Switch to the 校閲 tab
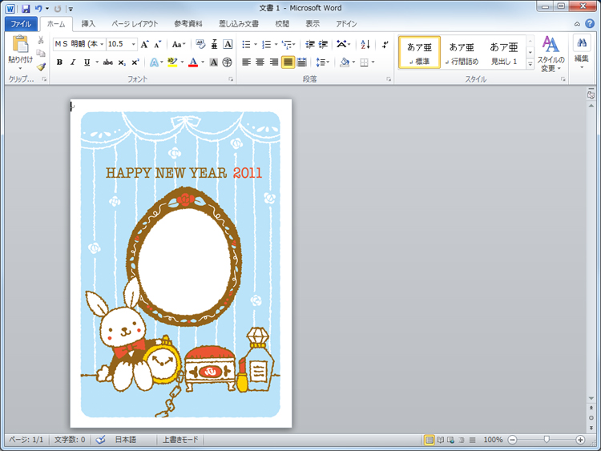601x451 pixels. (282, 24)
